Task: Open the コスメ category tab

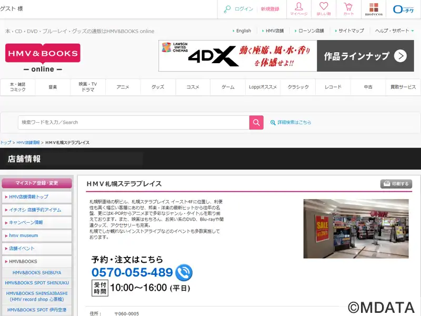Action: (193, 87)
